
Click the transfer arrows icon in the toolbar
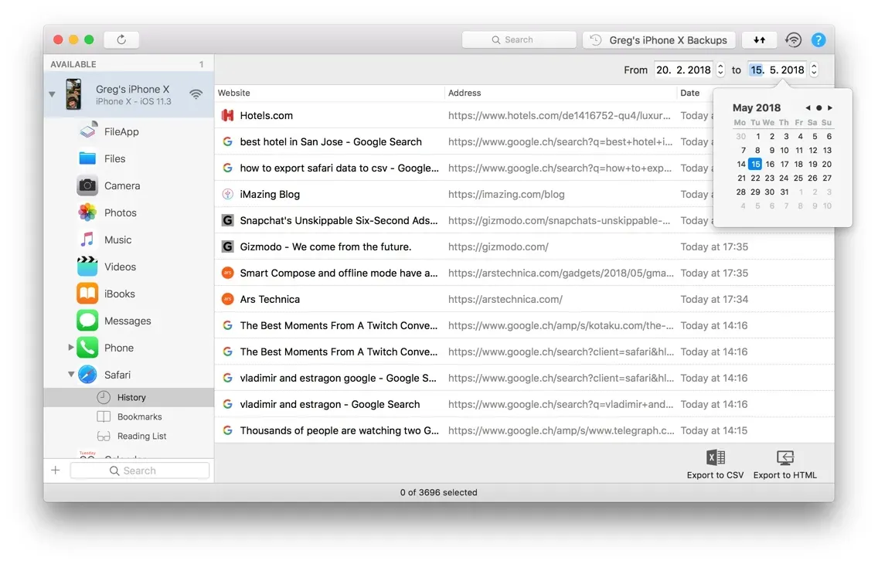pos(759,39)
